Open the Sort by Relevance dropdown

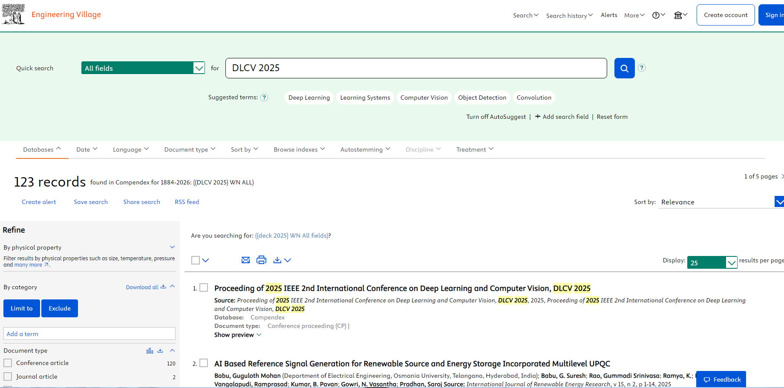point(722,202)
